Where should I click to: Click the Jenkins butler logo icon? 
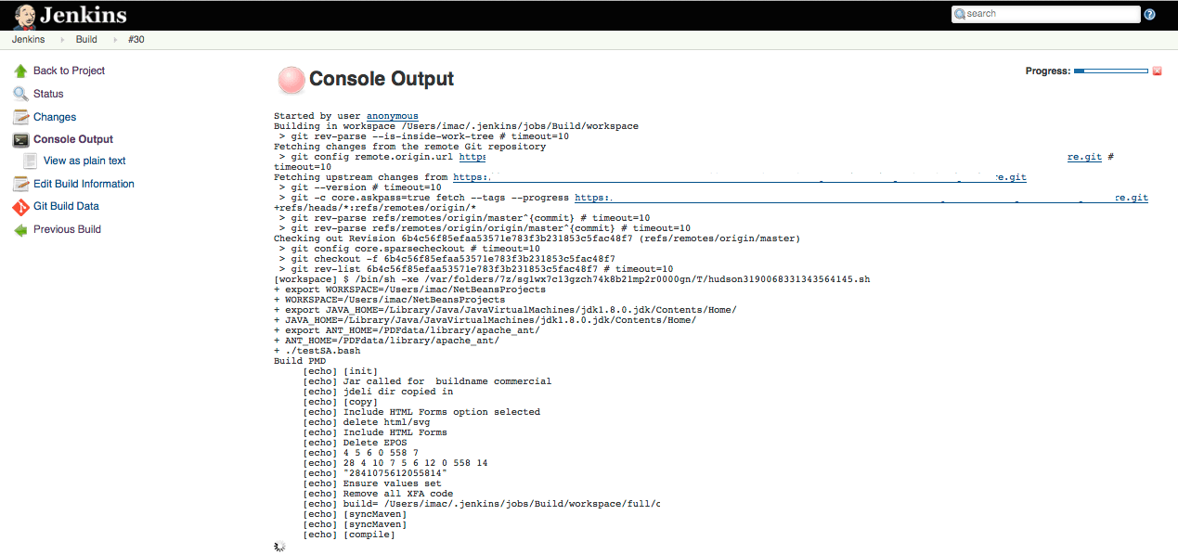click(26, 16)
